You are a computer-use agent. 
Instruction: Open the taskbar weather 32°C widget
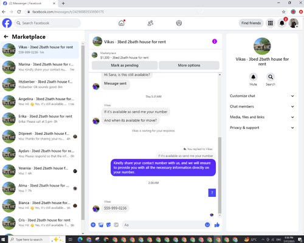250,239
